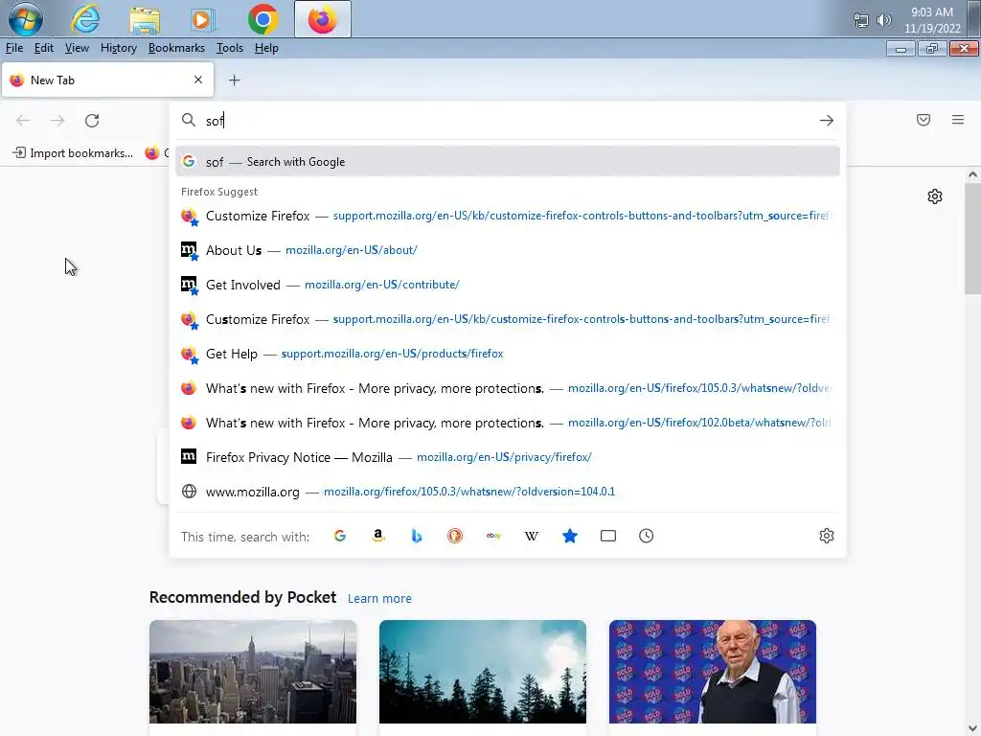
Task: Open Windows Media Player from taskbar
Action: click(201, 19)
